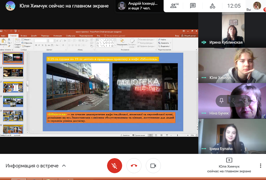Select Юля Химчук's video tile
This screenshot has height=180, width=266.
[232, 65]
